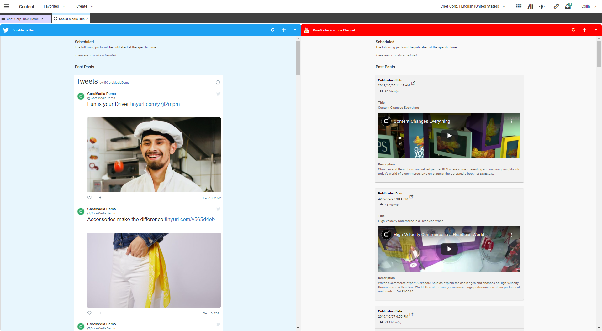Open the notifications inbox with 19 badge
The height and width of the screenshot is (331, 602).
[568, 7]
